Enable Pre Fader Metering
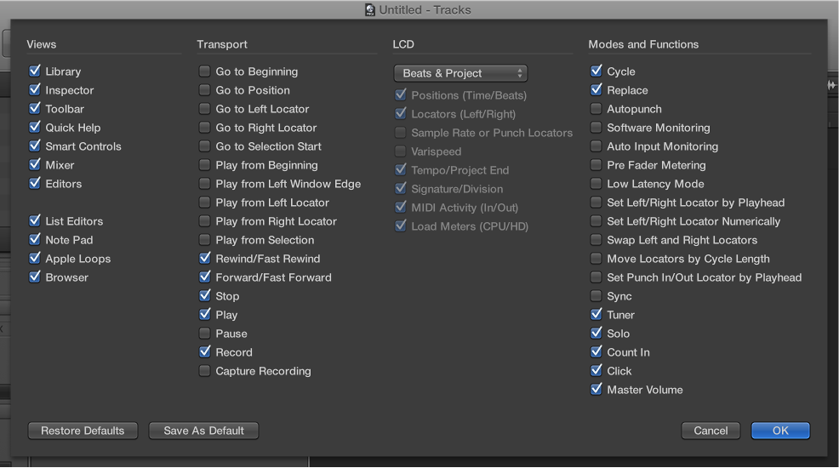The height and width of the screenshot is (468, 839). (596, 165)
